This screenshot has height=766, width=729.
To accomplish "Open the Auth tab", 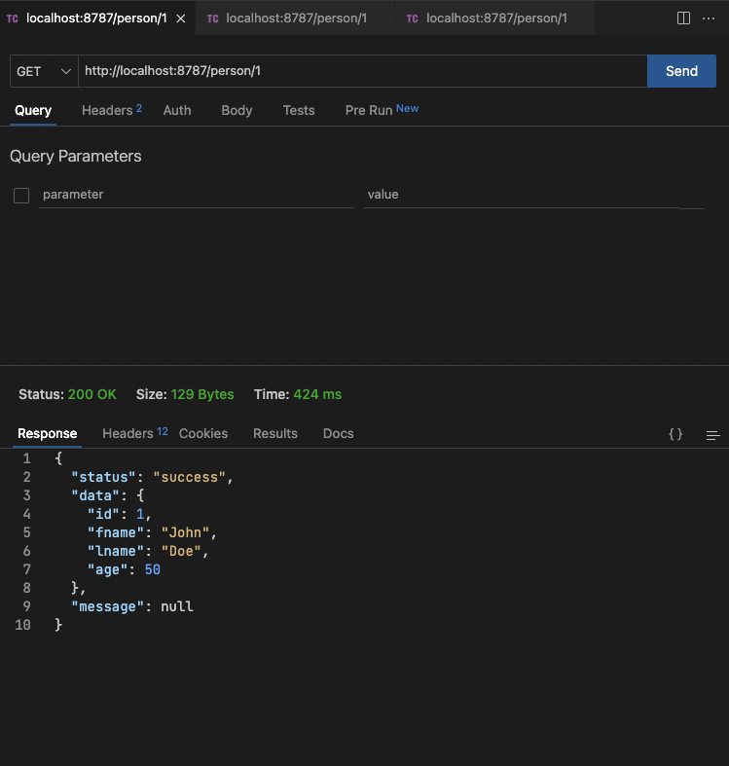I will 177,110.
